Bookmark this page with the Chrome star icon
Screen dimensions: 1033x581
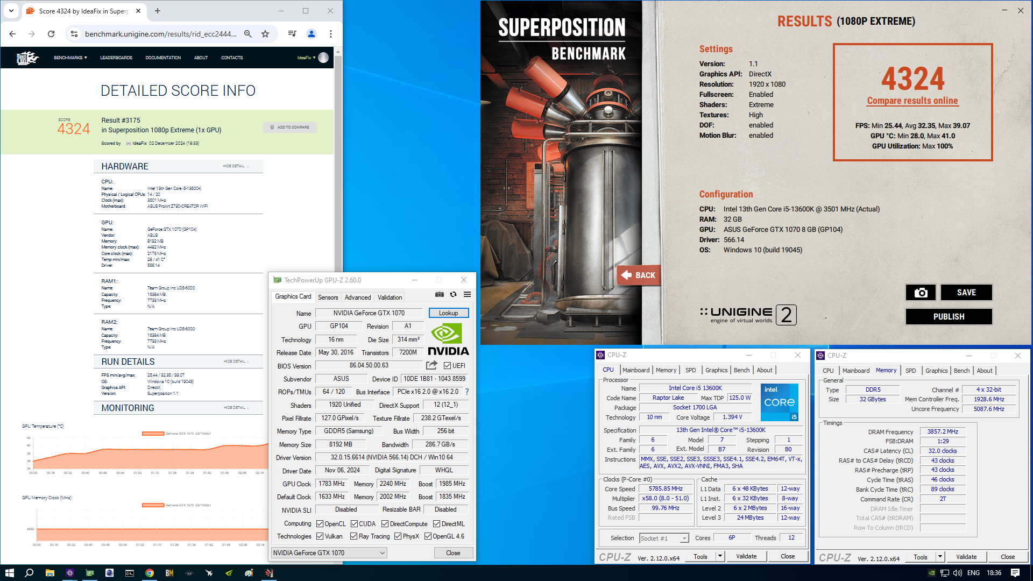click(x=265, y=34)
